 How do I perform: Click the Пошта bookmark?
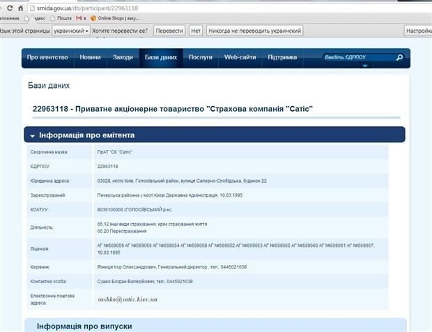pos(60,17)
